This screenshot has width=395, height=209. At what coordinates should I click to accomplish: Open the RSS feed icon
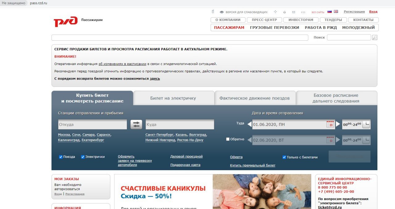(x=303, y=12)
